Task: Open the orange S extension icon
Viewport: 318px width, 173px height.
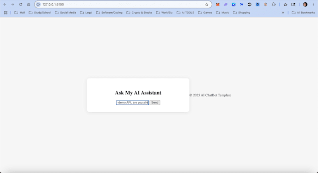Action: coord(265,5)
